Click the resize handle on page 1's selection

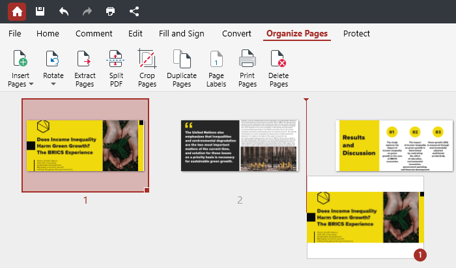tap(147, 190)
